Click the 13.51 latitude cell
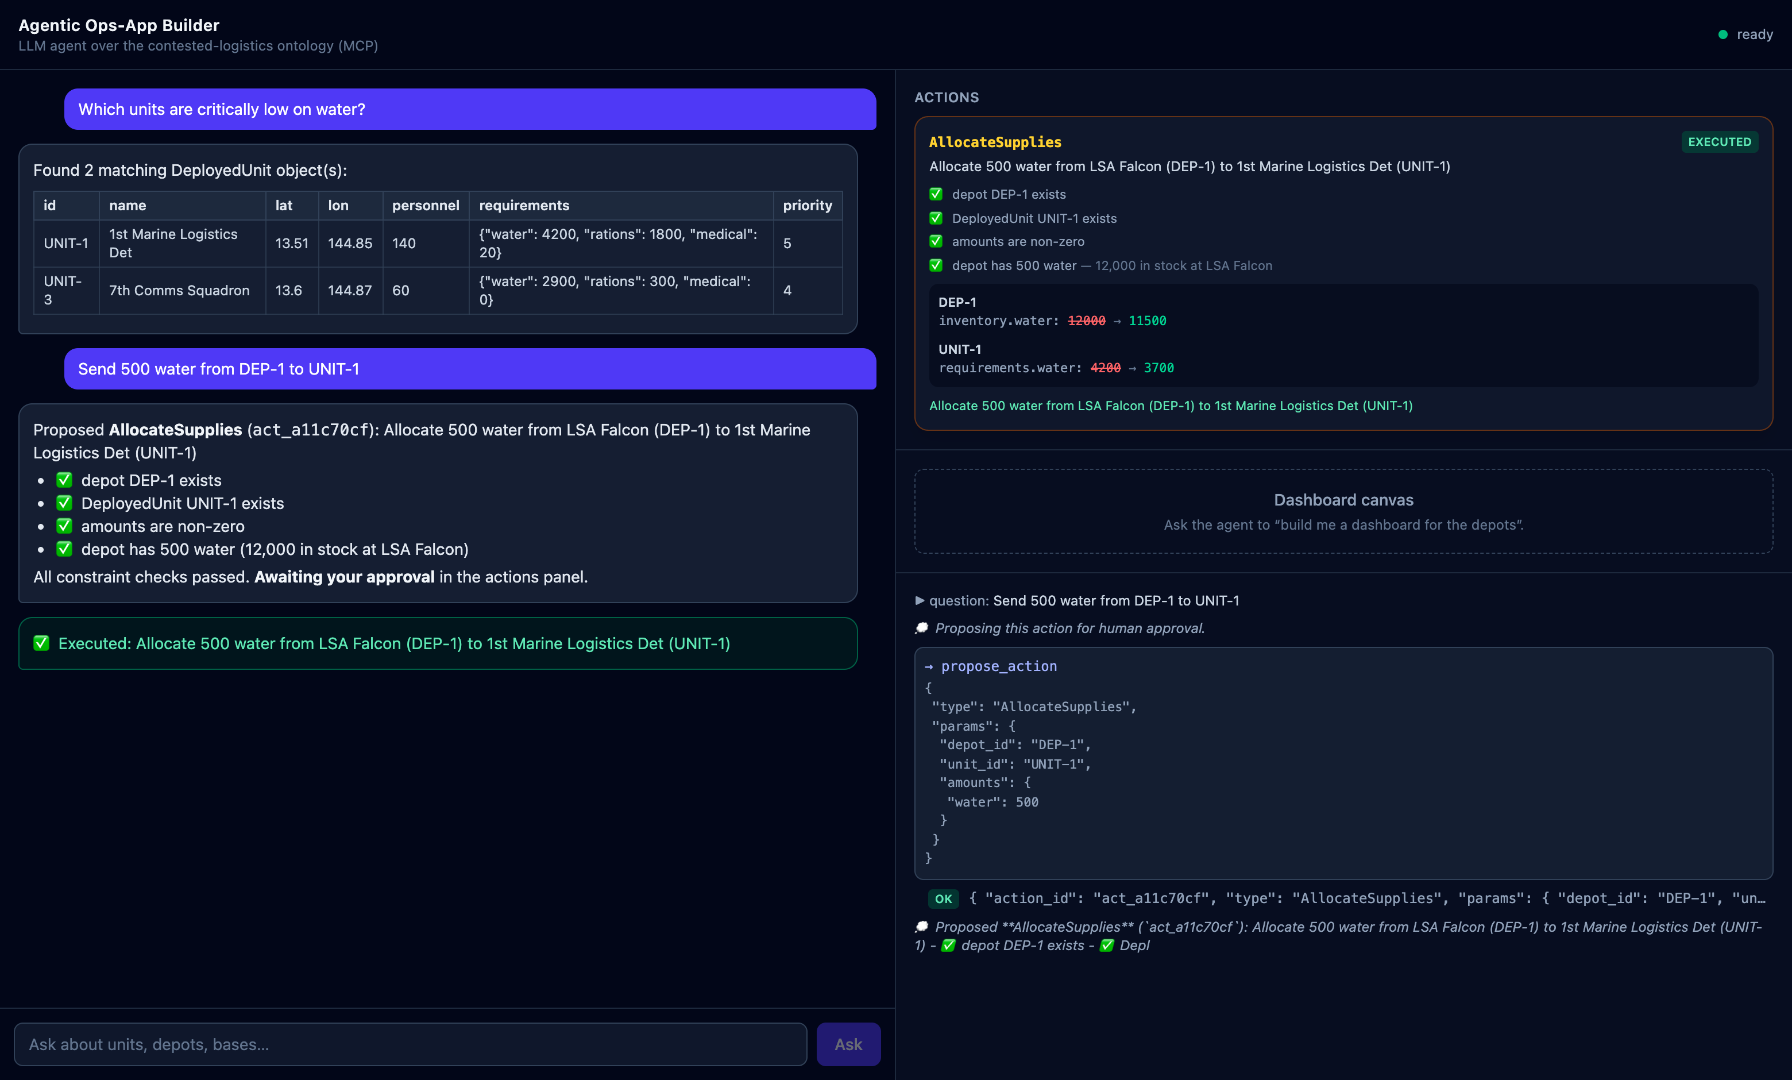 coord(292,243)
